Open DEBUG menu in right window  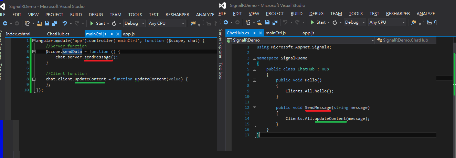tap(316, 14)
